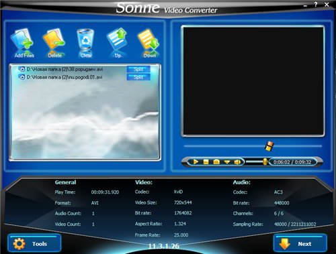Take a snapshot with the camera icon

coord(216,162)
